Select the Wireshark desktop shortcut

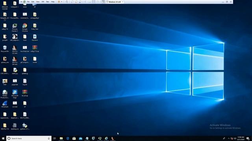coord(5,104)
